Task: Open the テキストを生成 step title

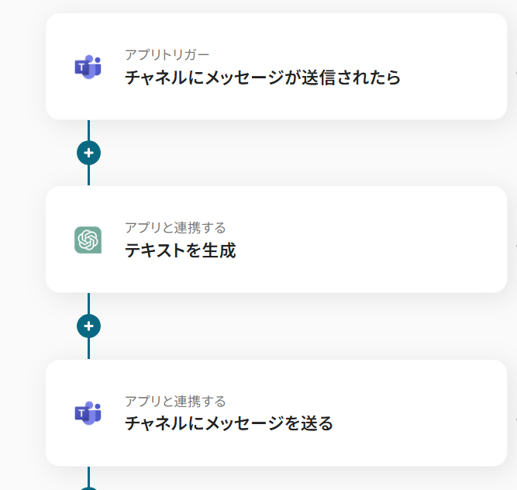Action: pyautogui.click(x=181, y=250)
